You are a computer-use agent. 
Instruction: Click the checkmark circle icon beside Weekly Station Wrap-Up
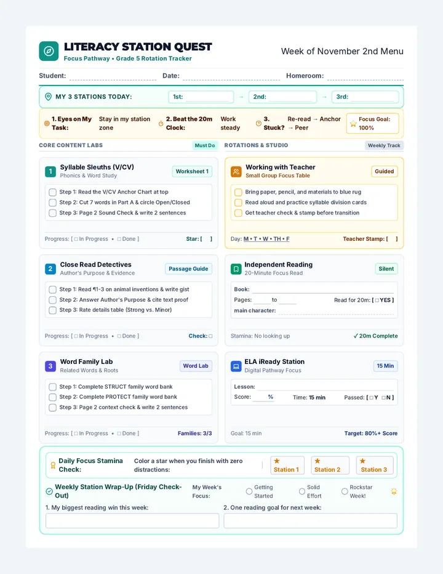(x=49, y=491)
